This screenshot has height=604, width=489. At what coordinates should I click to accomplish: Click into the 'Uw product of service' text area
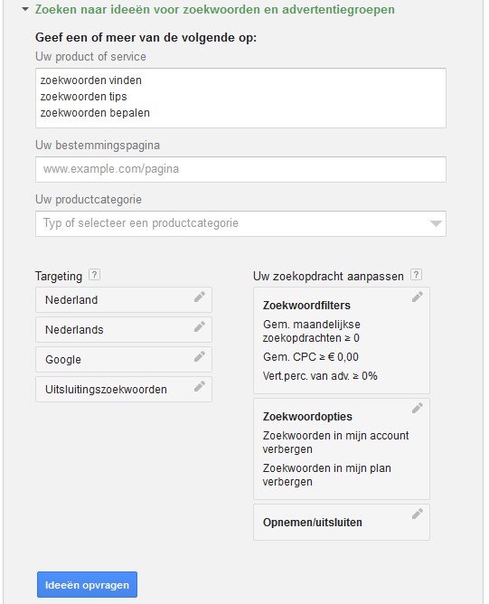click(x=240, y=99)
